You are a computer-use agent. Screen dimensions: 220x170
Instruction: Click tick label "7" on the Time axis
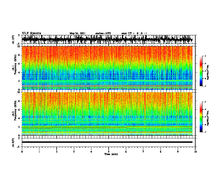pyautogui.click(x=143, y=152)
